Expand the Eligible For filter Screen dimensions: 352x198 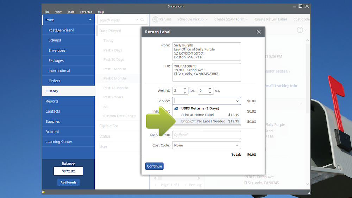pyautogui.click(x=109, y=126)
